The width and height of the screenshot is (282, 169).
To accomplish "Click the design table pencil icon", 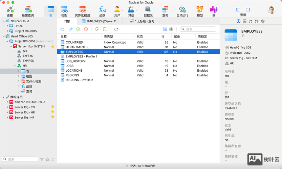I will click(x=70, y=29).
